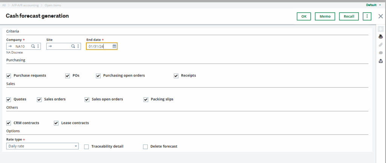This screenshot has height=163, width=386.
Task: Close the Cash forecast generation window
Action: pyautogui.click(x=381, y=17)
